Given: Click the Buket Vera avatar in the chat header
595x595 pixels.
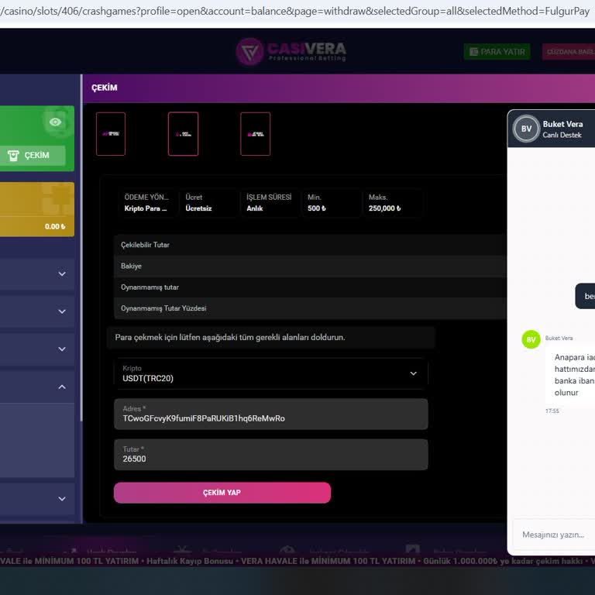Looking at the screenshot, I should click(526, 129).
